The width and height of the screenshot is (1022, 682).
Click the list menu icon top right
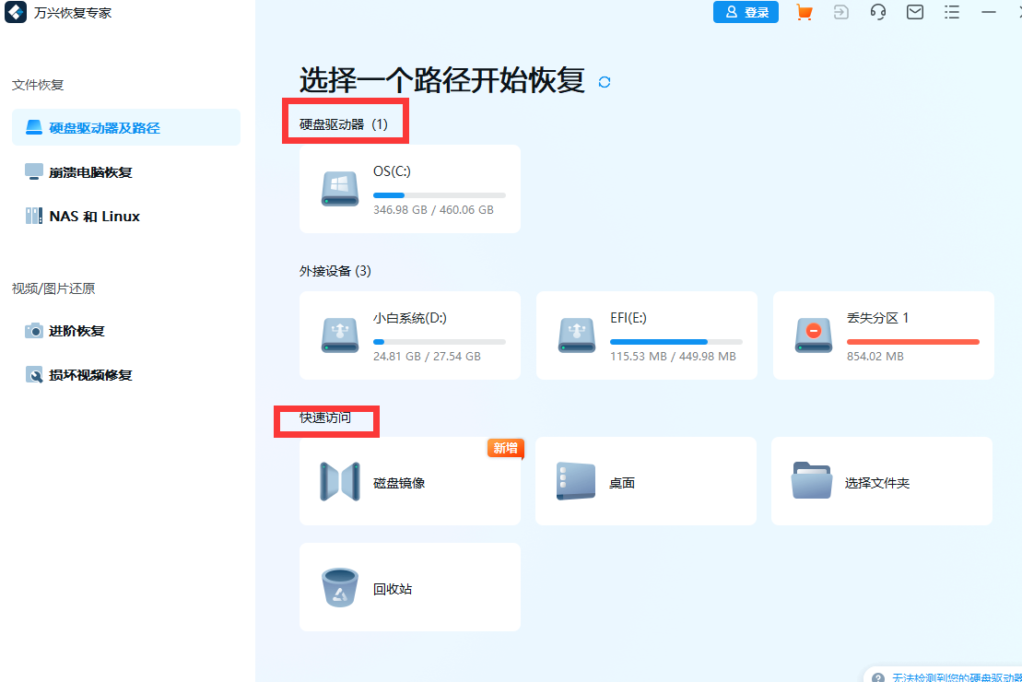[x=951, y=12]
